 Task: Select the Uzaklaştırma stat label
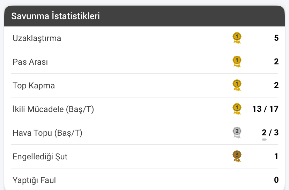[x=37, y=39]
